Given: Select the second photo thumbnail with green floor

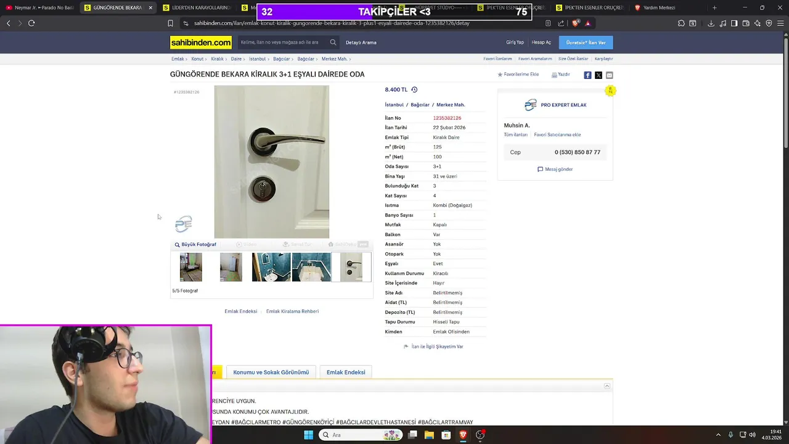Looking at the screenshot, I should click(x=231, y=267).
